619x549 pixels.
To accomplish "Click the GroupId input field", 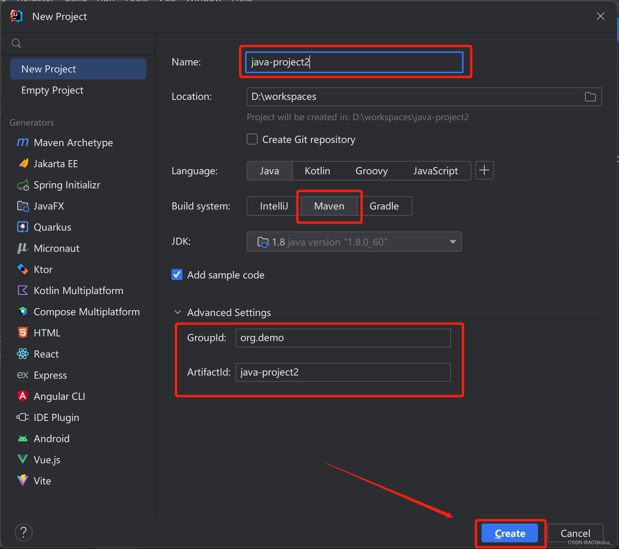I will coord(343,338).
